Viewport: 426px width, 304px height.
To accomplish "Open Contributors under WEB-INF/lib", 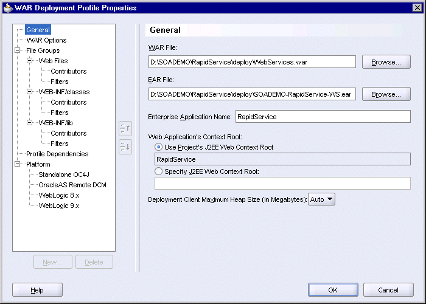I will coord(69,133).
